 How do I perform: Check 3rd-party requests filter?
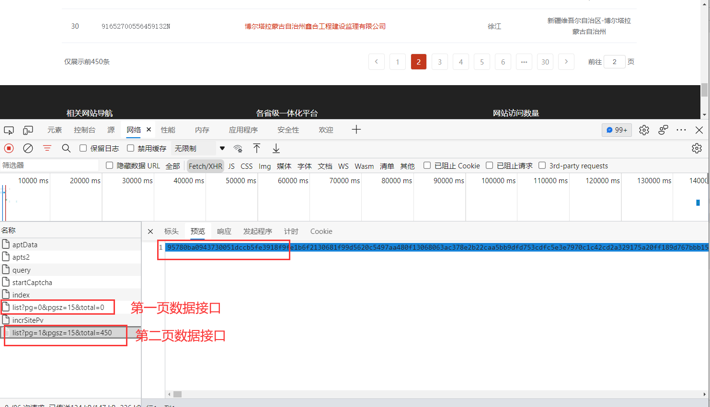pos(542,165)
